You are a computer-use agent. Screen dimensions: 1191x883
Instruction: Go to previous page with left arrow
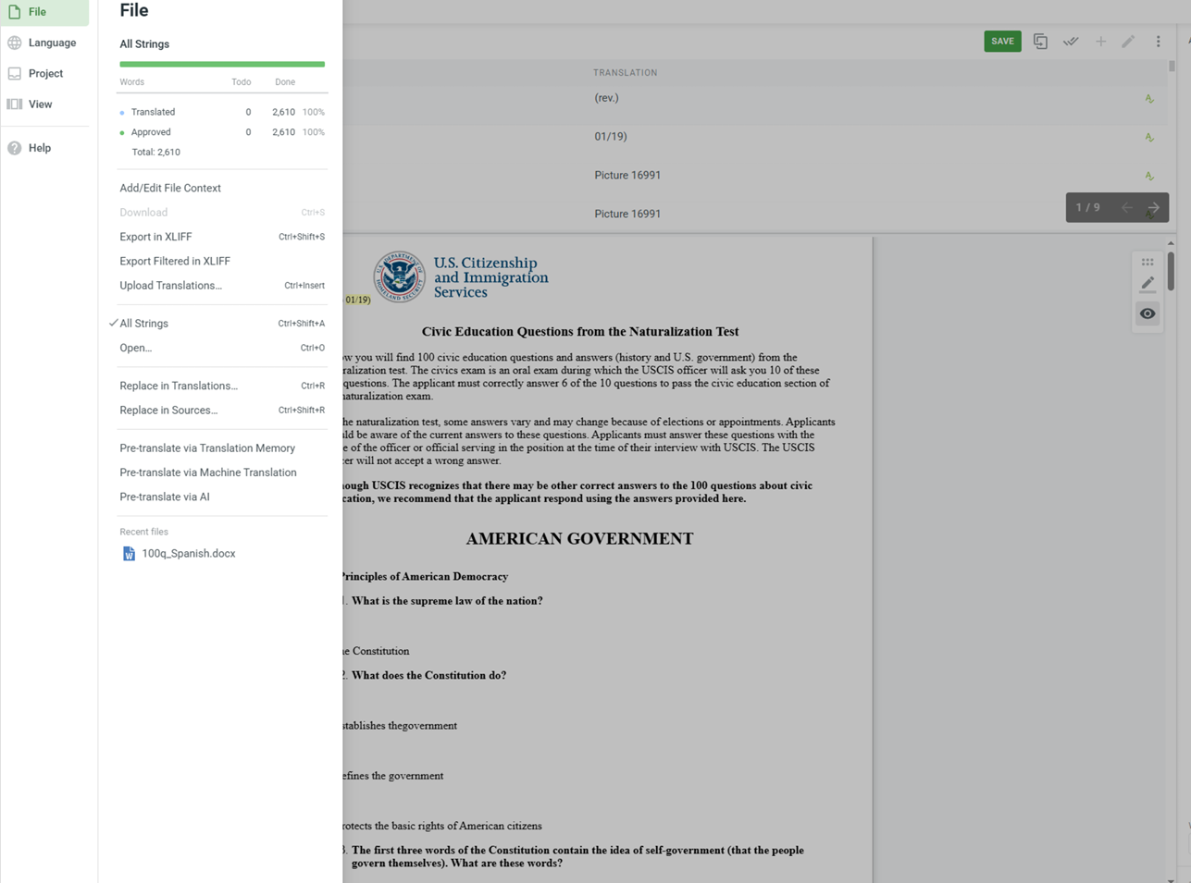pyautogui.click(x=1126, y=207)
